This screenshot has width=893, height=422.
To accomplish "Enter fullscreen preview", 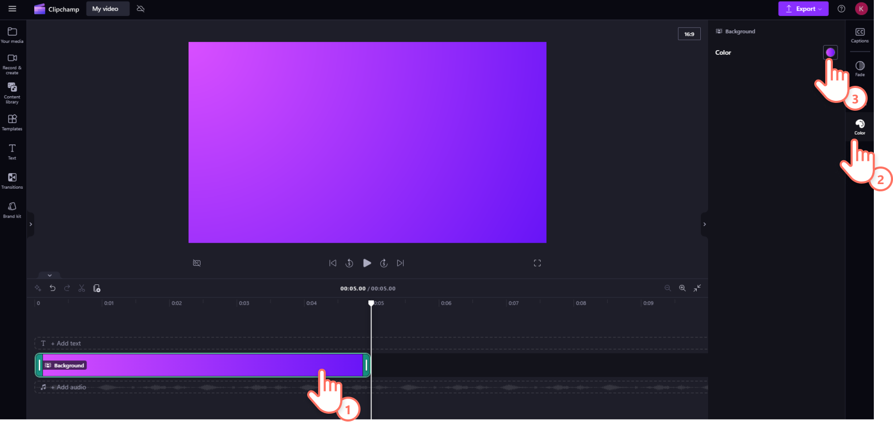I will (x=537, y=263).
